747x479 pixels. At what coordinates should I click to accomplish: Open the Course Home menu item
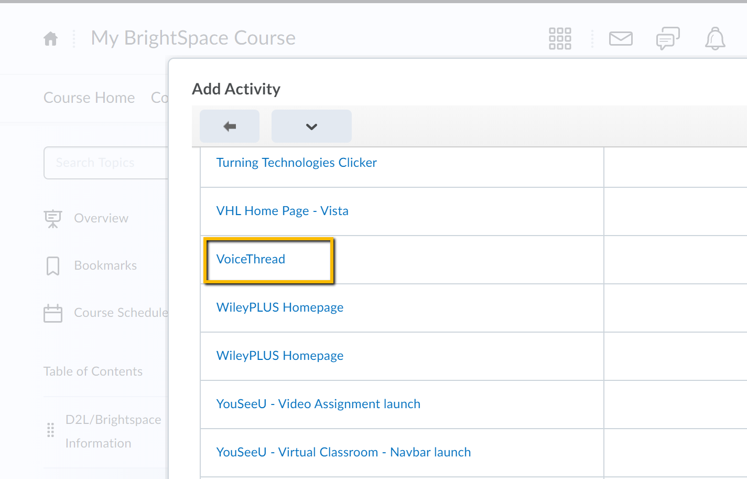[89, 98]
